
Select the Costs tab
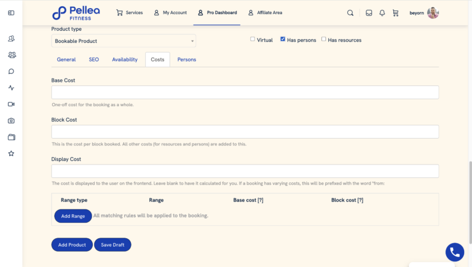click(157, 60)
